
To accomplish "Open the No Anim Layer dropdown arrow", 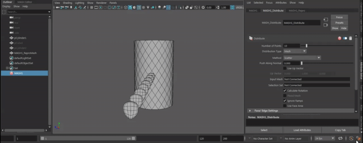I will 281,138.
